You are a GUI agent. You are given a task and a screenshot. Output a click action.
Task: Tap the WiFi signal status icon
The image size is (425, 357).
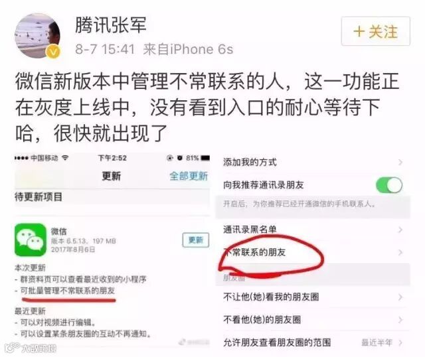pyautogui.click(x=65, y=158)
